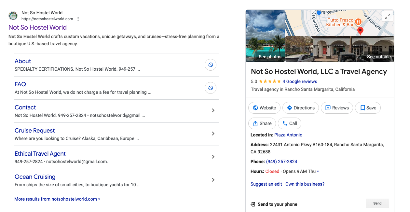Expand the Contact row chevron
The height and width of the screenshot is (212, 410).
click(213, 110)
